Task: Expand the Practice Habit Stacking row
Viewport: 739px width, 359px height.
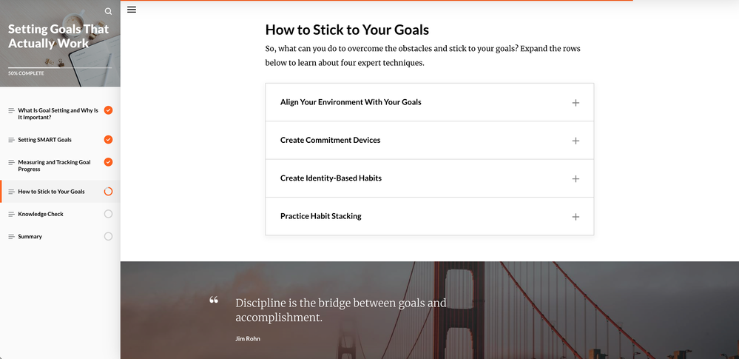Action: tap(320, 216)
